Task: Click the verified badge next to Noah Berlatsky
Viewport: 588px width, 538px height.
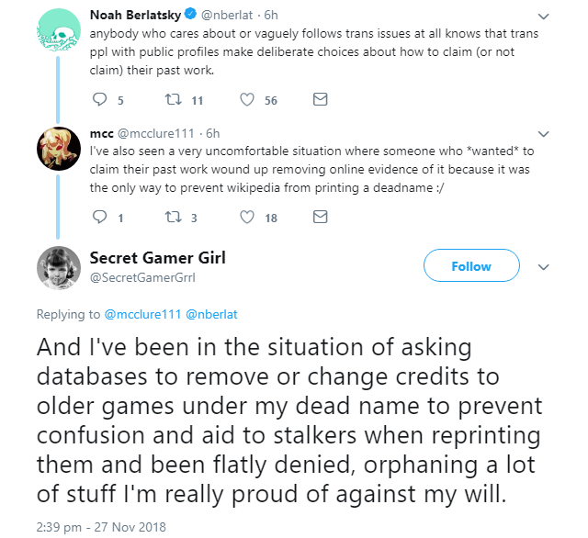Action: [x=190, y=15]
